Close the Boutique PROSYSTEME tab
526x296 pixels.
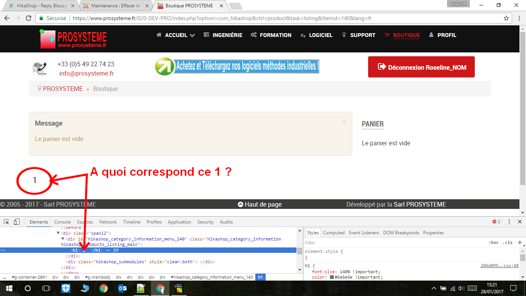(x=221, y=6)
